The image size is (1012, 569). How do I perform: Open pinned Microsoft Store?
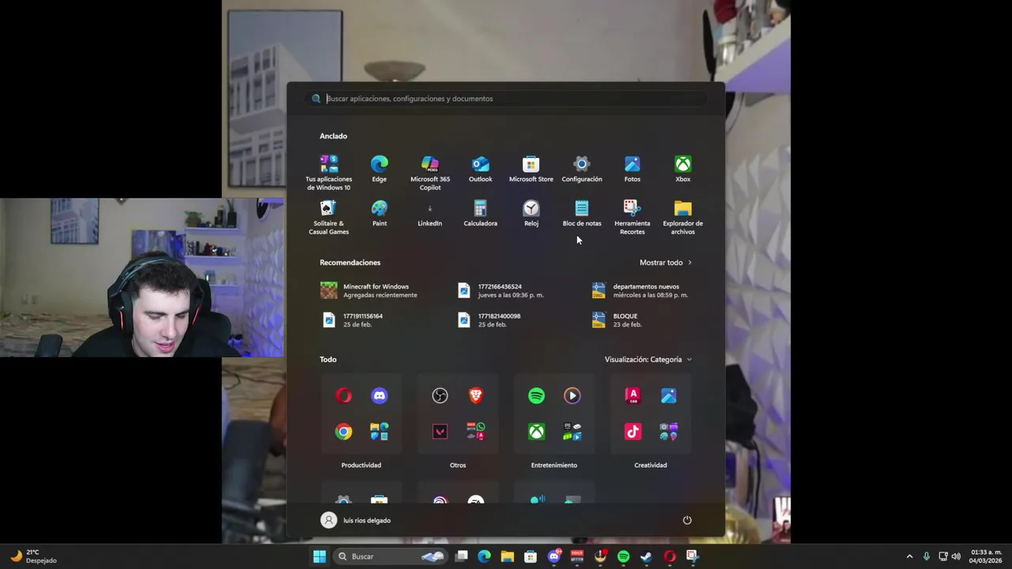(x=531, y=169)
